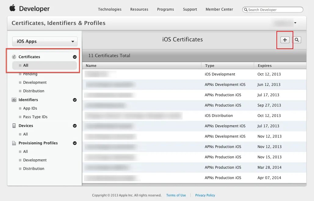314x201 pixels.
Task: Select APNs Production iOS expiring Jul 17, 2013
Action: pyautogui.click(x=194, y=95)
